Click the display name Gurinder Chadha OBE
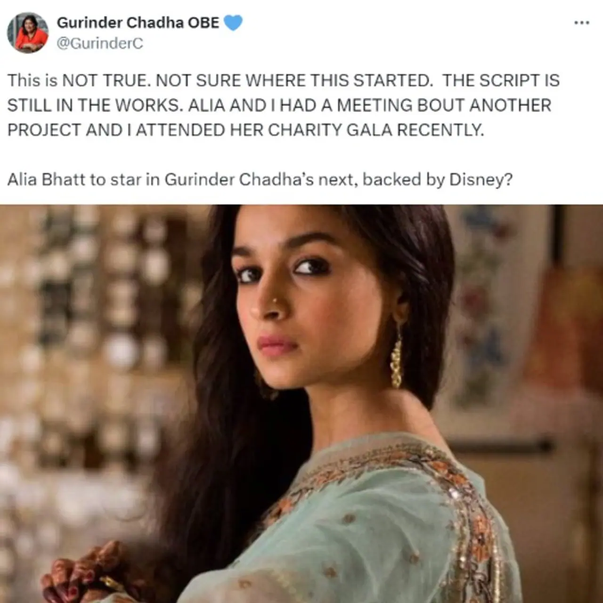The image size is (603, 603). point(138,23)
